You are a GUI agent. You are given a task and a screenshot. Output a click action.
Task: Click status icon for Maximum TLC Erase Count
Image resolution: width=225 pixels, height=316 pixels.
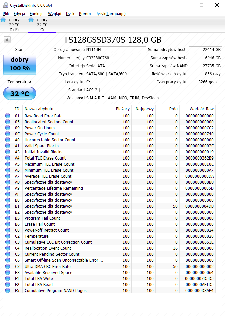8,164
